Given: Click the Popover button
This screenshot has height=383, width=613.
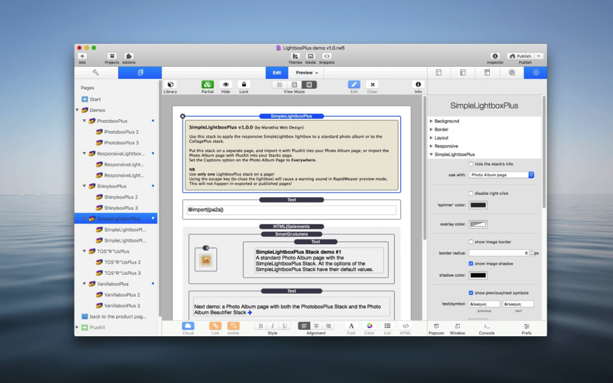Looking at the screenshot, I should 437,329.
